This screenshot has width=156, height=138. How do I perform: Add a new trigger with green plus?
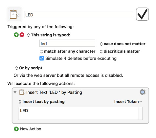pos(16,35)
